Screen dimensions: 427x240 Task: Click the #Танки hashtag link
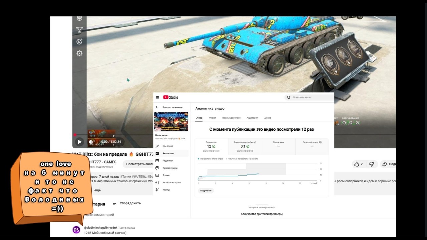click(126, 176)
